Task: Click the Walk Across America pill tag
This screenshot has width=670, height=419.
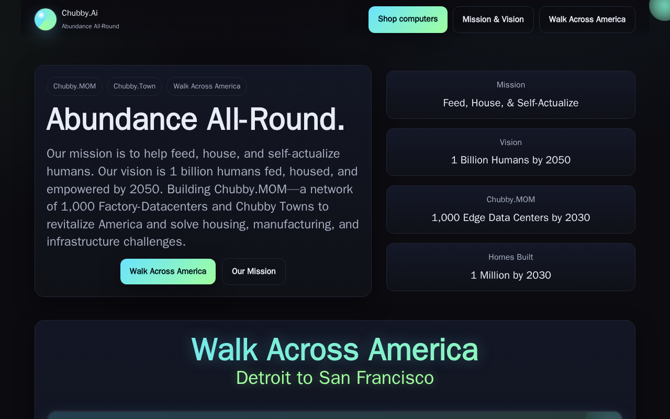Action: pyautogui.click(x=207, y=86)
